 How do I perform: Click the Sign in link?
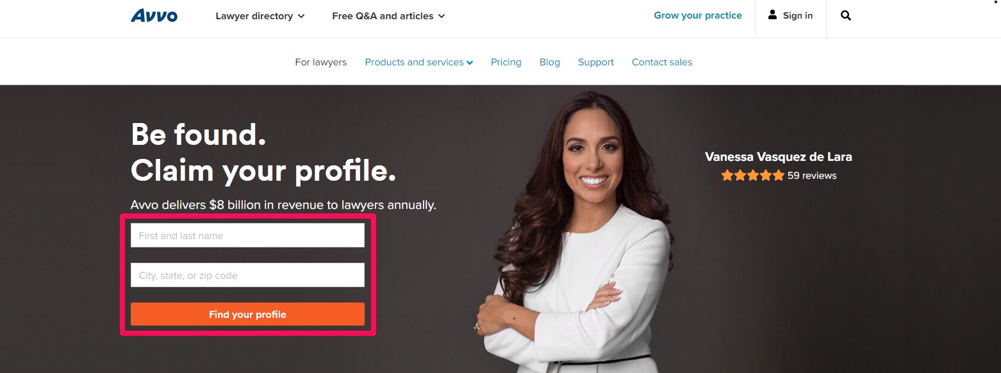point(798,15)
